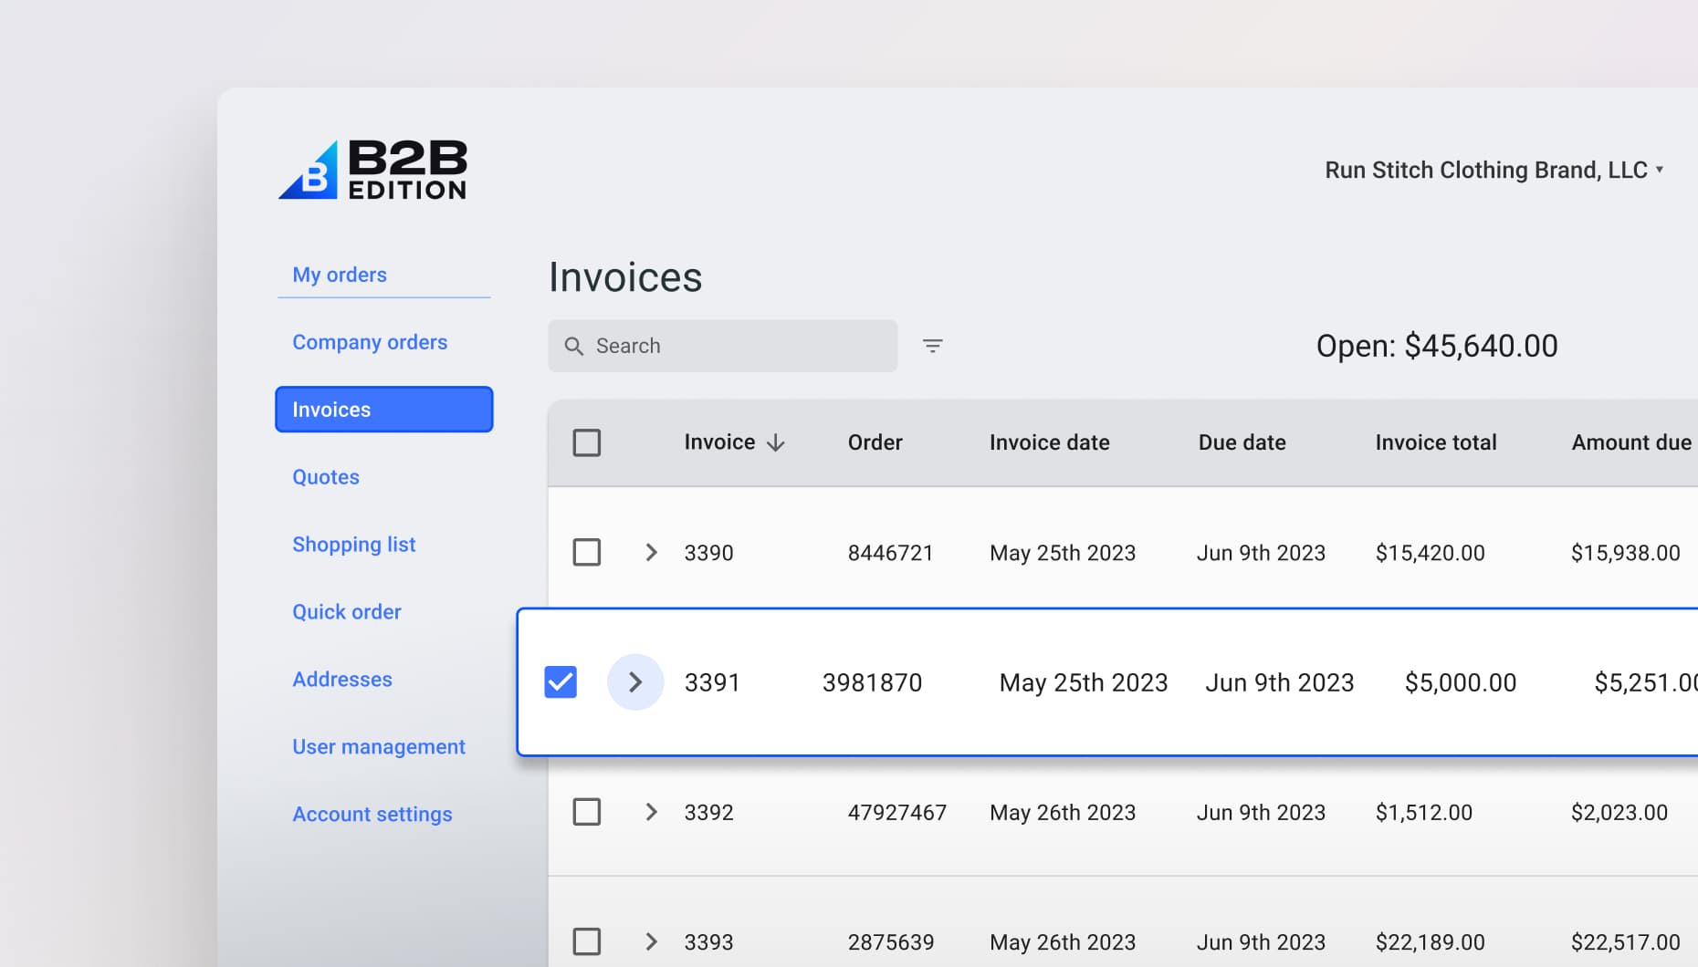
Task: Click the B2B Edition logo
Action: tap(372, 170)
